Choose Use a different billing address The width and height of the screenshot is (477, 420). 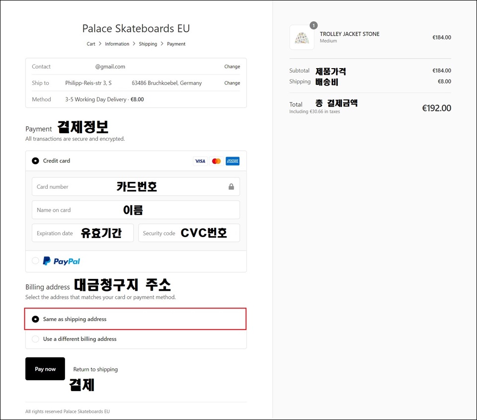[35, 339]
